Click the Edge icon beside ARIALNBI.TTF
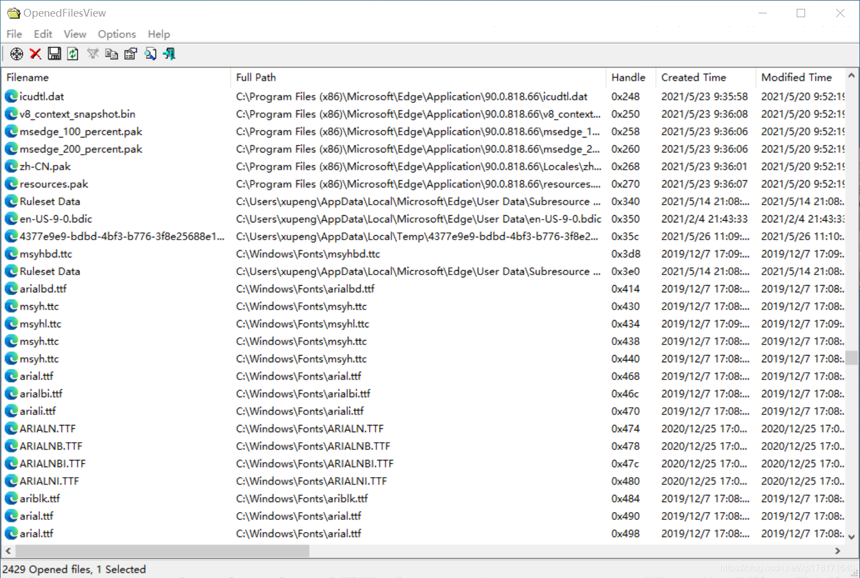The width and height of the screenshot is (860, 578). click(x=11, y=463)
